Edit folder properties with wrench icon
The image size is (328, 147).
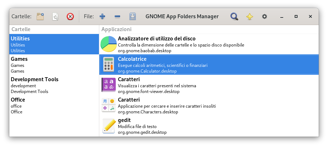(x=55, y=16)
